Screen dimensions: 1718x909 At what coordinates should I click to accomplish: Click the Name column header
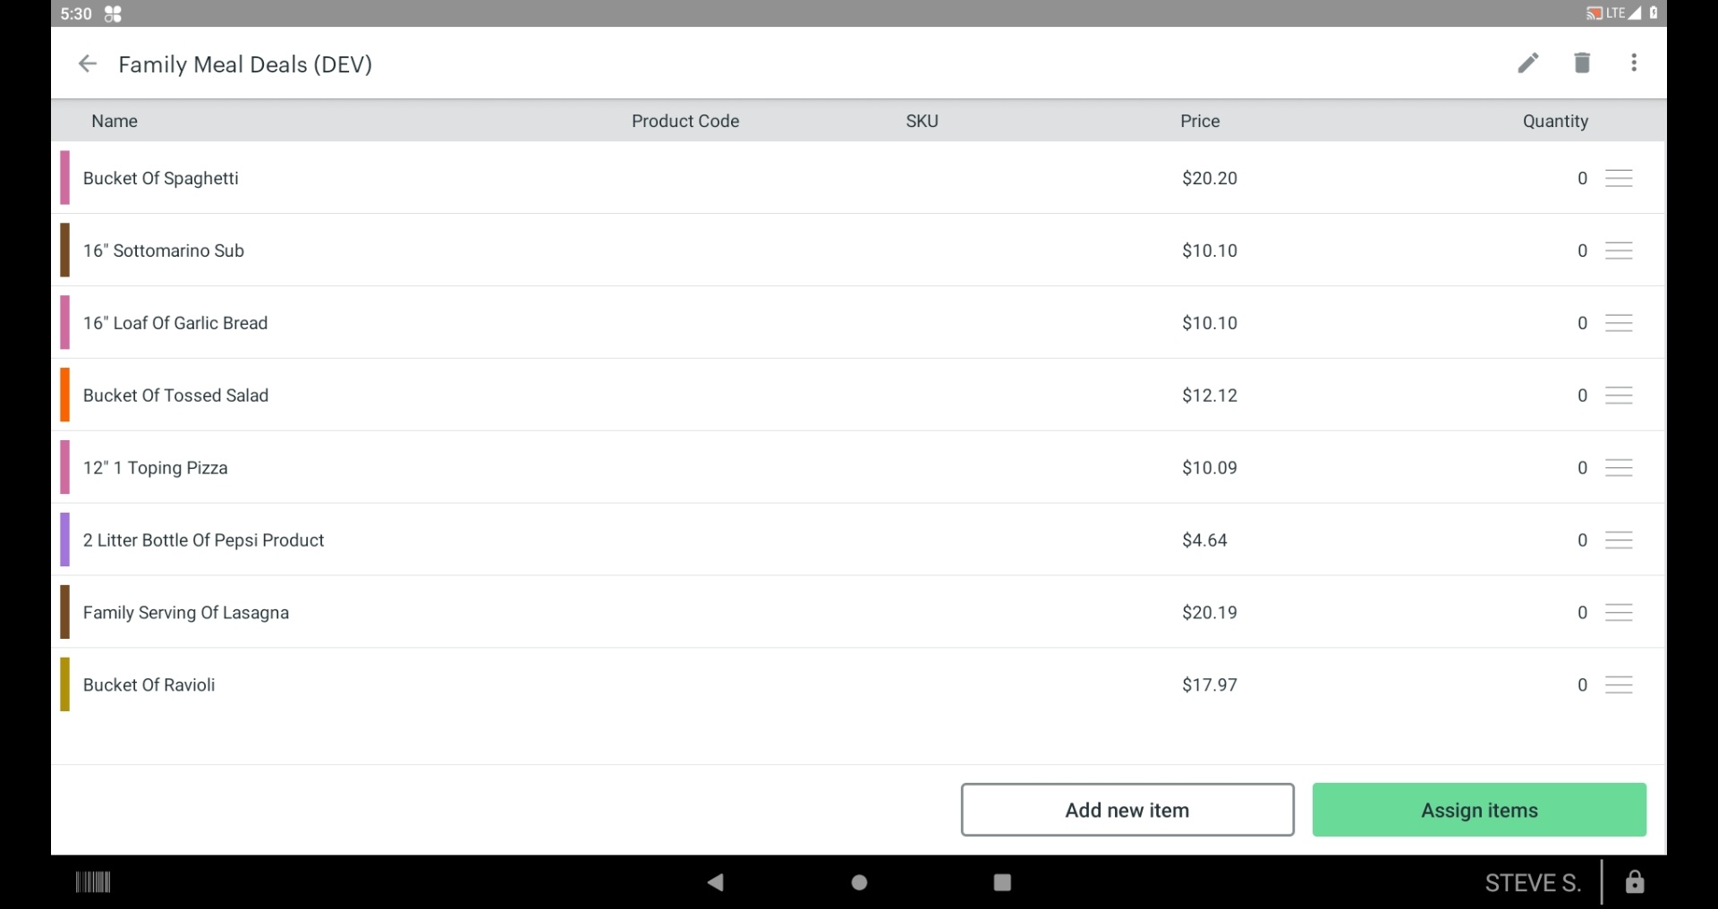[x=115, y=121]
